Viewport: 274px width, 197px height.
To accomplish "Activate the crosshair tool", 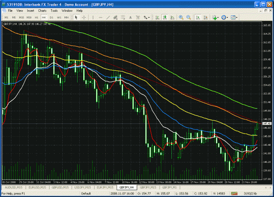I will point(84,18).
